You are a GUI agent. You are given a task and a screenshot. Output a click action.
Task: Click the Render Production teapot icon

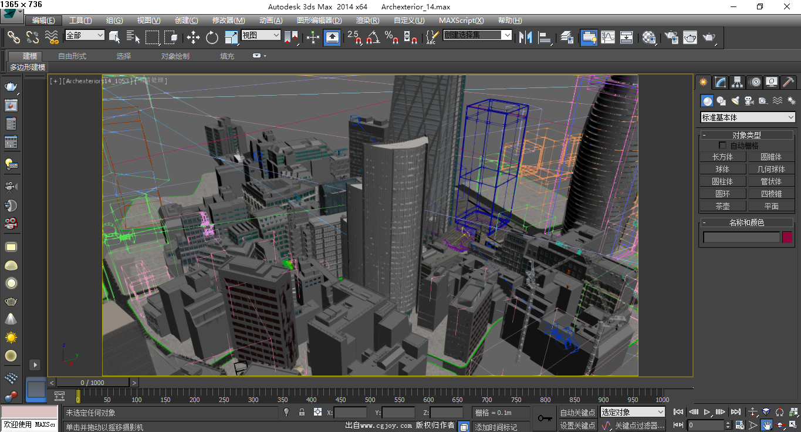pos(709,38)
